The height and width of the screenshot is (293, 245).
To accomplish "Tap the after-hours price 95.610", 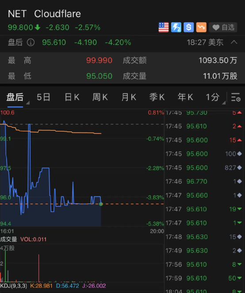I will click(54, 42).
